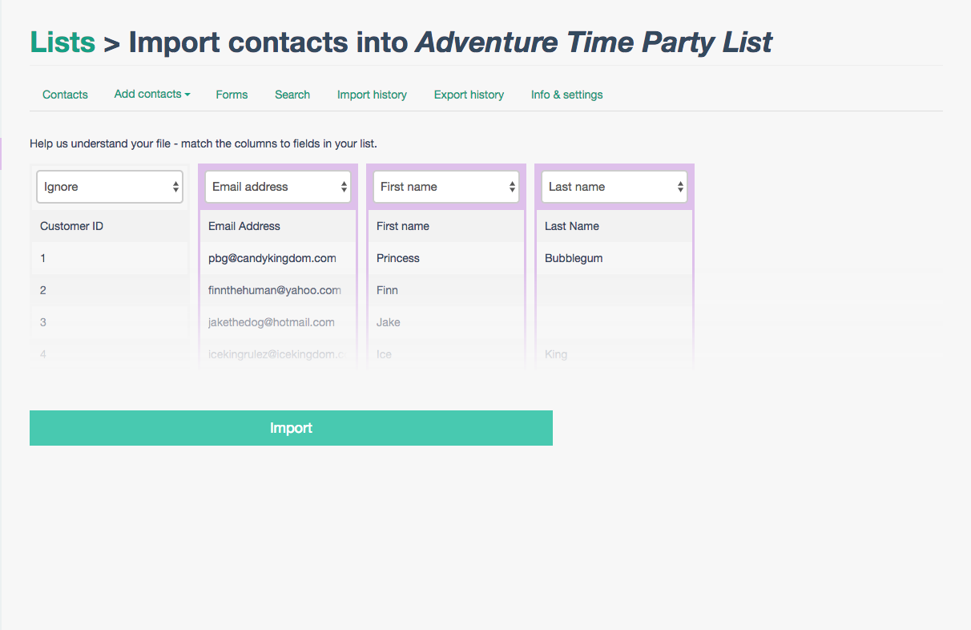Image resolution: width=971 pixels, height=630 pixels.
Task: Expand the Add contacts menu
Action: [152, 94]
